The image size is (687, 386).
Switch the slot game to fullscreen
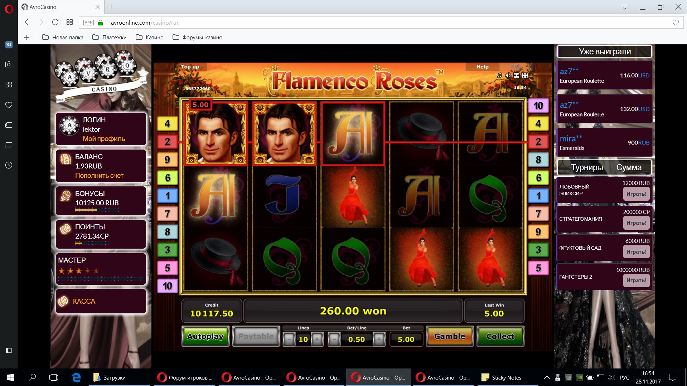tap(525, 75)
